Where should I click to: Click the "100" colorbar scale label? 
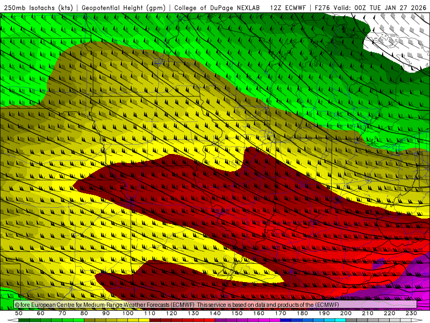coord(127,313)
